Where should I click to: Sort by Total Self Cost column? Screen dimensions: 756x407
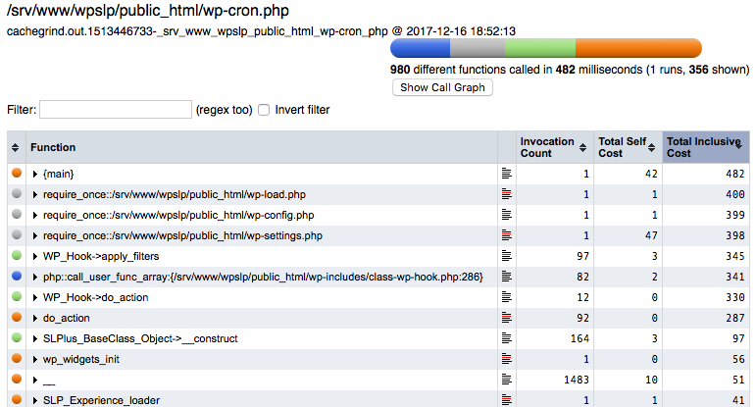pyautogui.click(x=628, y=147)
